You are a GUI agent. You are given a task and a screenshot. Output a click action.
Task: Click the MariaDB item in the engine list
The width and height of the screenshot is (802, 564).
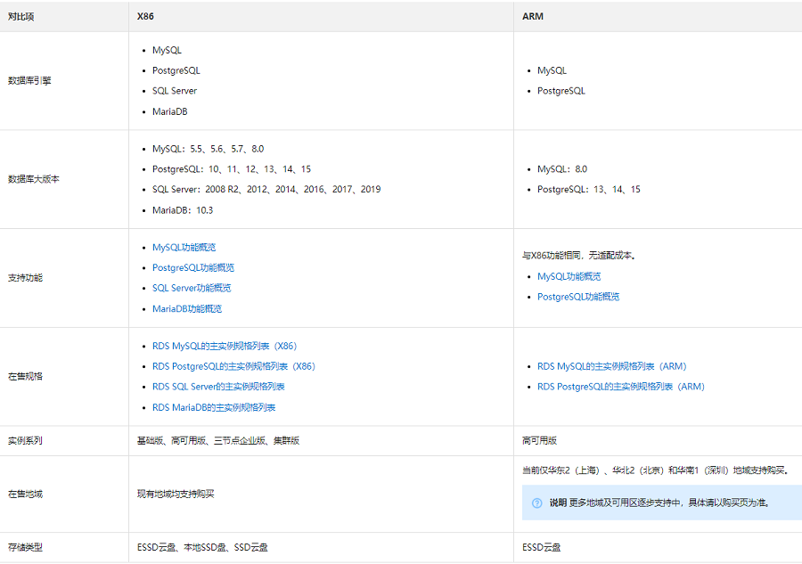[x=170, y=111]
